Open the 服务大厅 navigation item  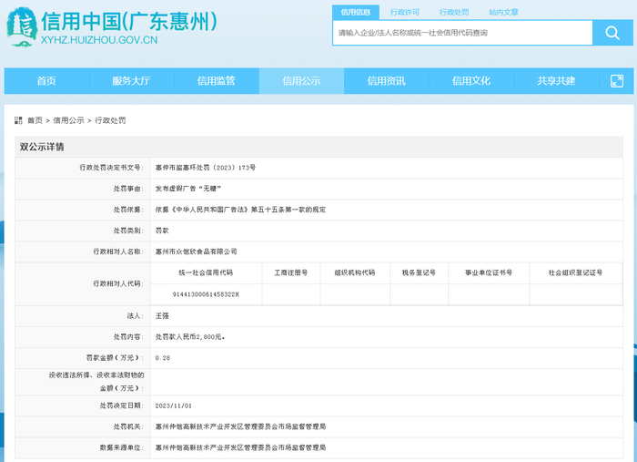(131, 81)
